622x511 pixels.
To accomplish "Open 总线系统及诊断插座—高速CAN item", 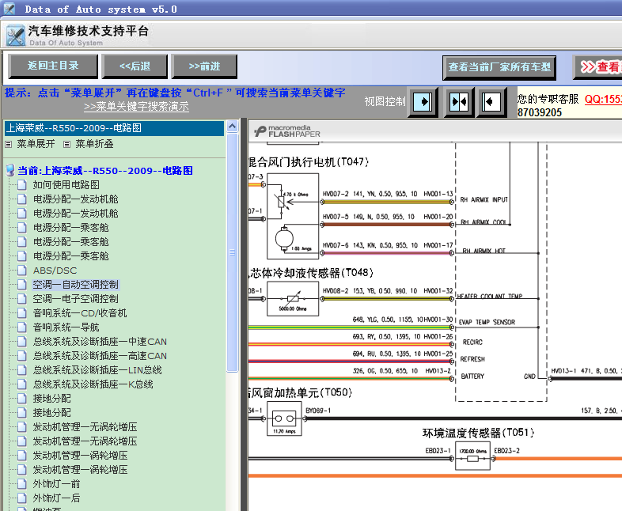I will pyautogui.click(x=100, y=356).
